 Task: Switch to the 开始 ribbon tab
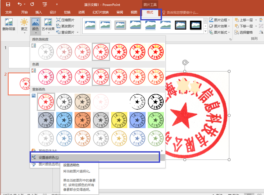click(24, 12)
